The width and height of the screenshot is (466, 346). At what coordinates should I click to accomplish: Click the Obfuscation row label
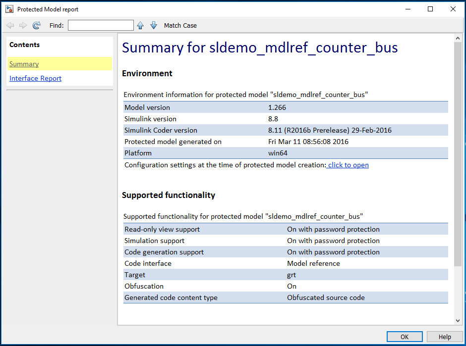pos(144,286)
